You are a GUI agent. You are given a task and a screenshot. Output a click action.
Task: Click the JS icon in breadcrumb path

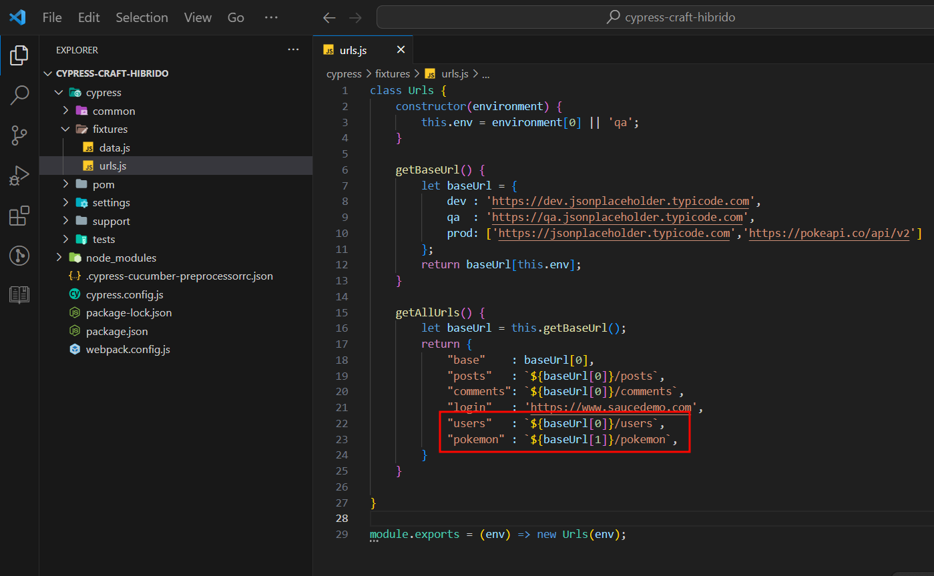(430, 74)
